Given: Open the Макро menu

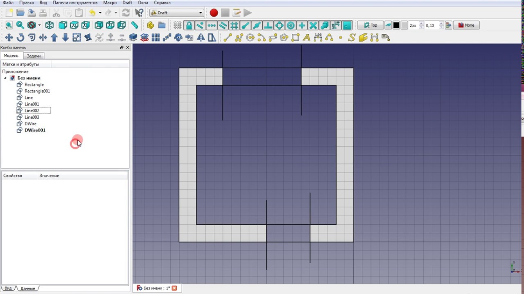Looking at the screenshot, I should point(110,2).
